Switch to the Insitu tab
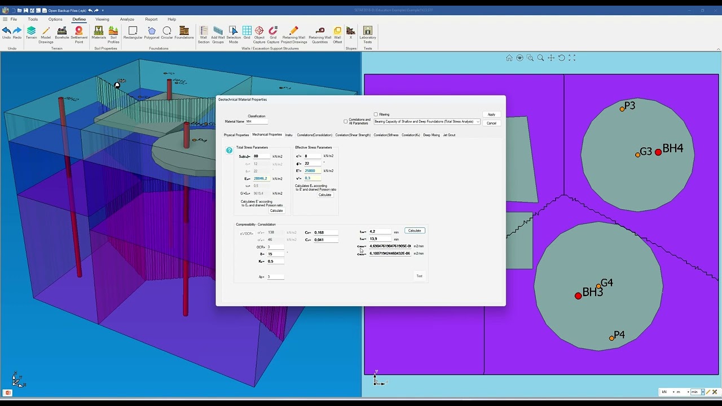Screen dimensions: 722x406 (x=289, y=135)
